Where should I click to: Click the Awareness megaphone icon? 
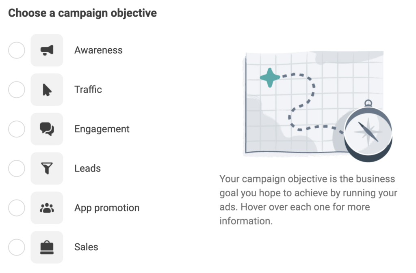(47, 50)
